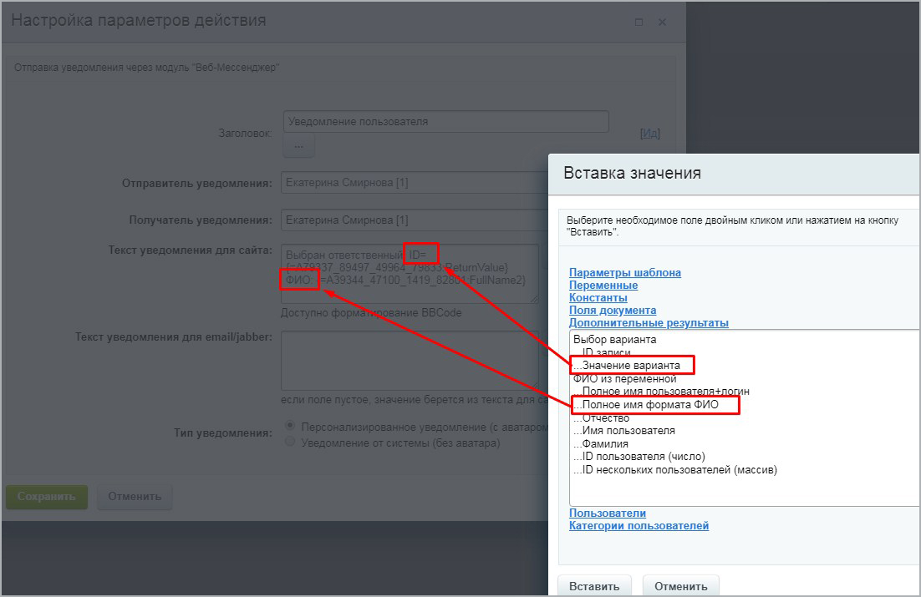
Task: Collapse the Дополнительные результаты section
Action: coord(649,322)
